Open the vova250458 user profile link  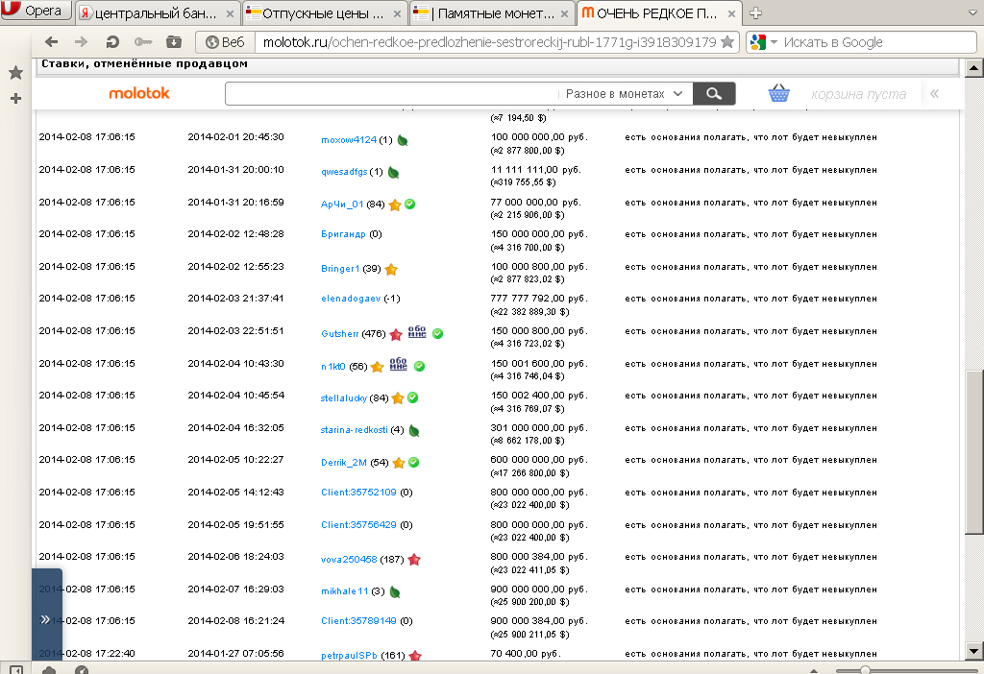(349, 559)
